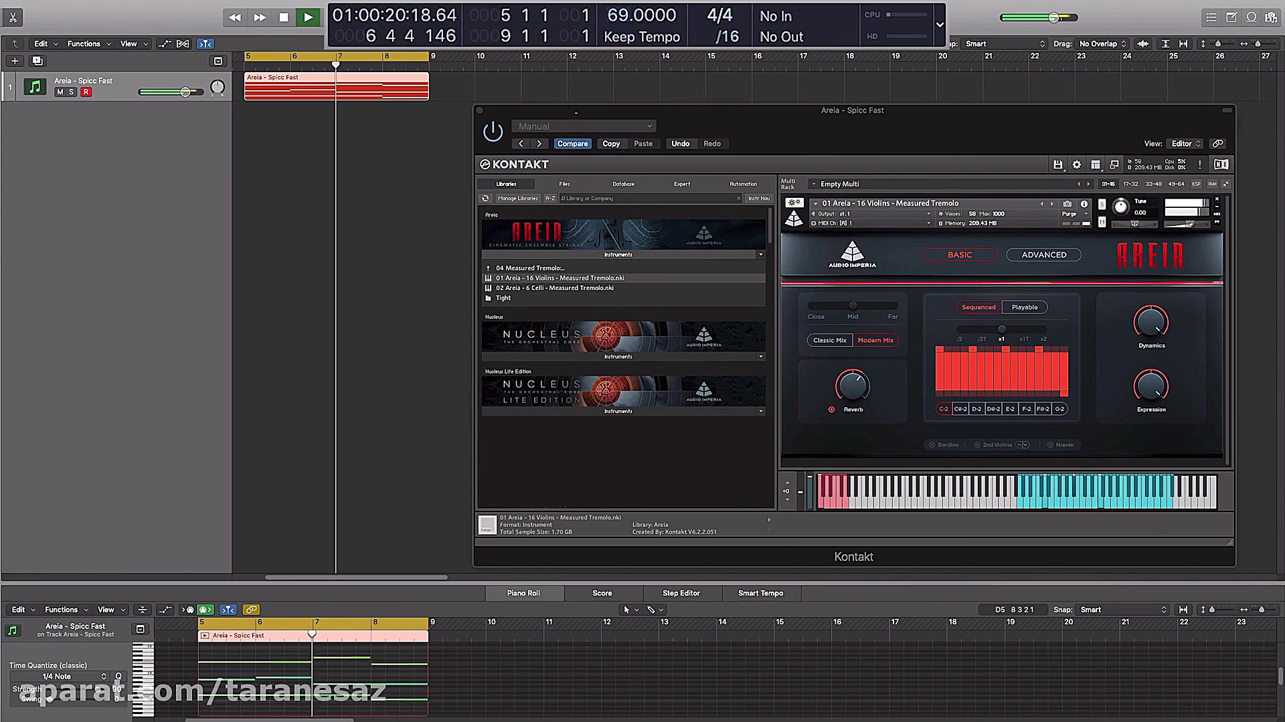
Task: Click the Play button in transport
Action: point(307,17)
